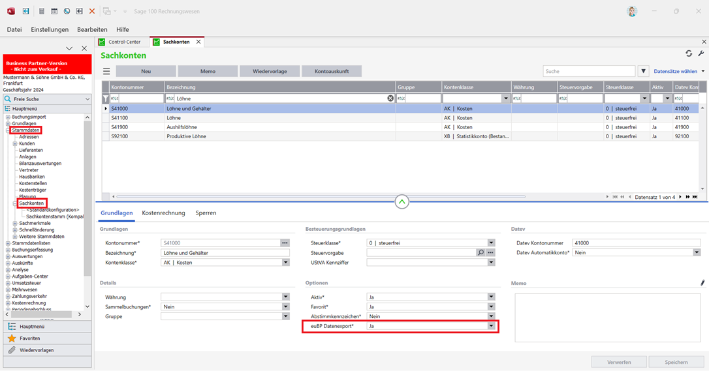Open the hamburger menu next to Neu
This screenshot has width=709, height=371.
pos(106,71)
